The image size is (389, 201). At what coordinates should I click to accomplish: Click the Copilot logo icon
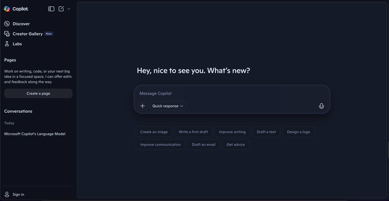pyautogui.click(x=7, y=9)
